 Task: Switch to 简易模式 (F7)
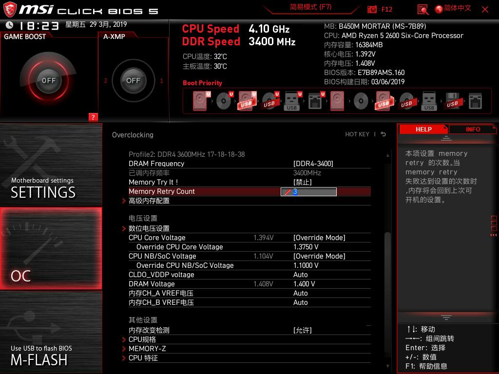point(310,7)
